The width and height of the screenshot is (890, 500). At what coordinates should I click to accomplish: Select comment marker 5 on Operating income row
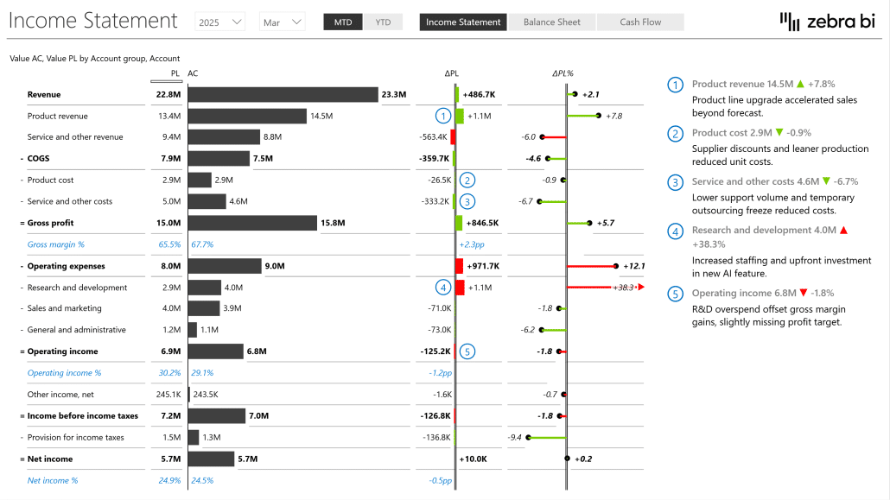click(467, 351)
